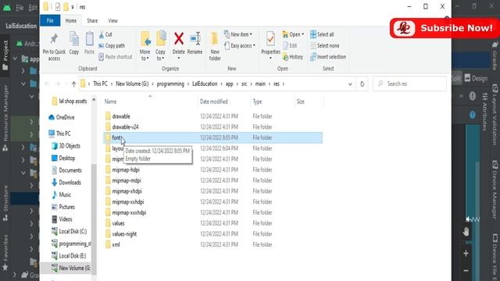Cut the selected item
The image size is (500, 281).
[105, 34]
